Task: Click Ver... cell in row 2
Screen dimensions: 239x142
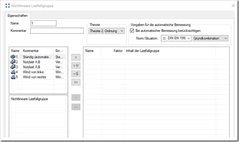Action: coord(59,62)
